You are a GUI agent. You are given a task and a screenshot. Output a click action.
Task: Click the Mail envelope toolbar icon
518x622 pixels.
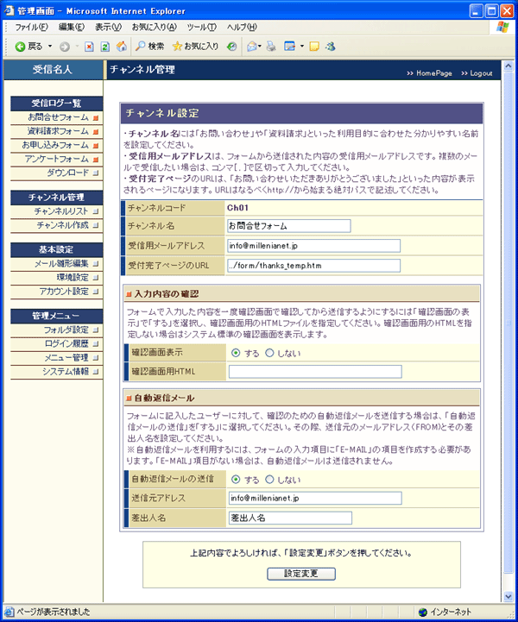[x=252, y=47]
